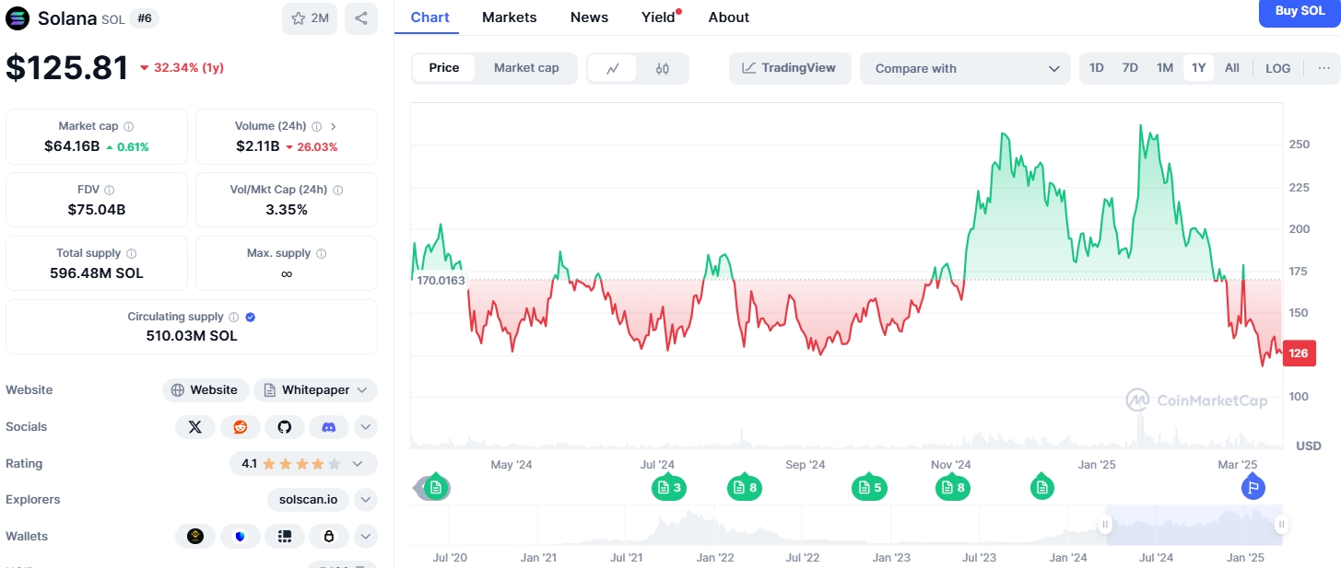Show Circulating supply info icon
This screenshot has height=568, width=1341.
233,317
